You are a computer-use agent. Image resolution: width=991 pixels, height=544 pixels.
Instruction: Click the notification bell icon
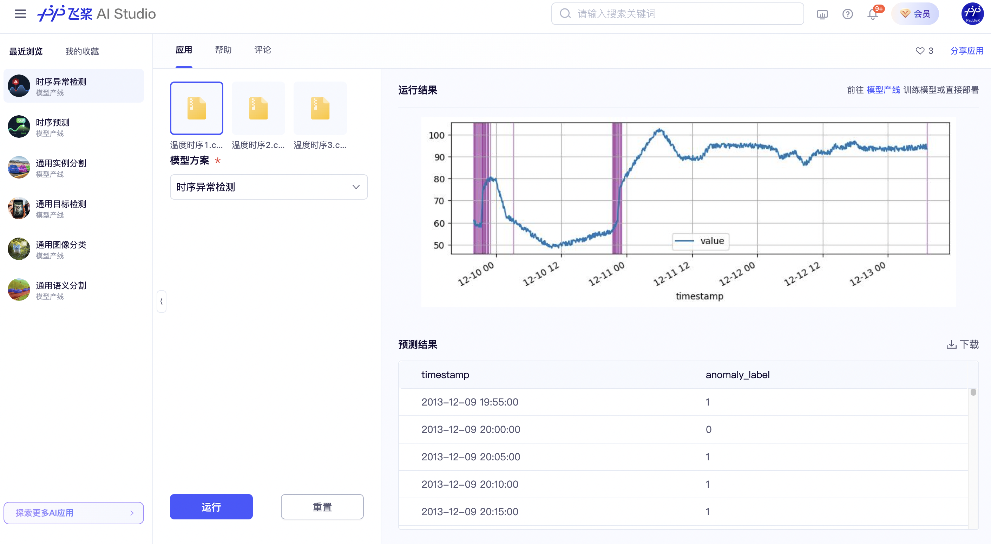(x=873, y=14)
